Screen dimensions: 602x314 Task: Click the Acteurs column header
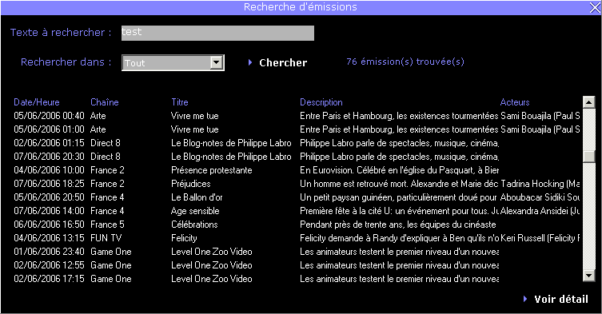[515, 102]
